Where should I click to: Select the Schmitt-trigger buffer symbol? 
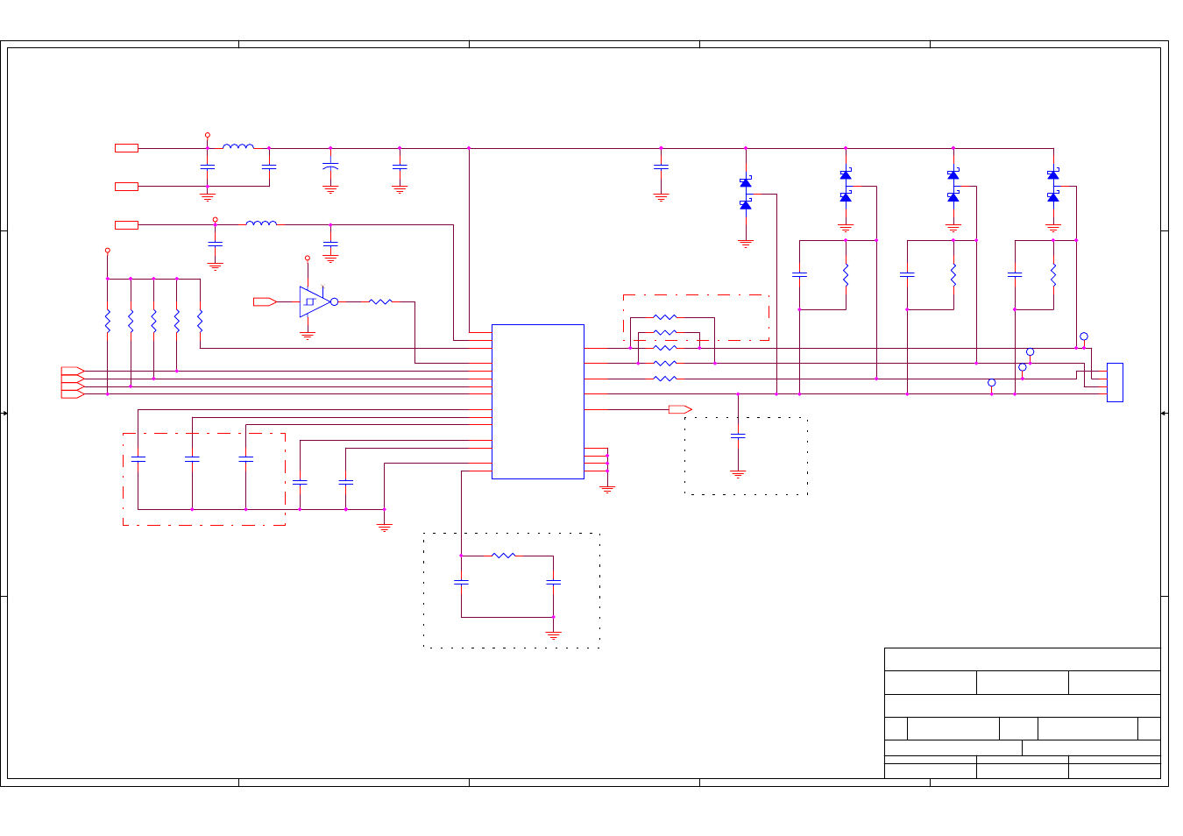(x=318, y=301)
